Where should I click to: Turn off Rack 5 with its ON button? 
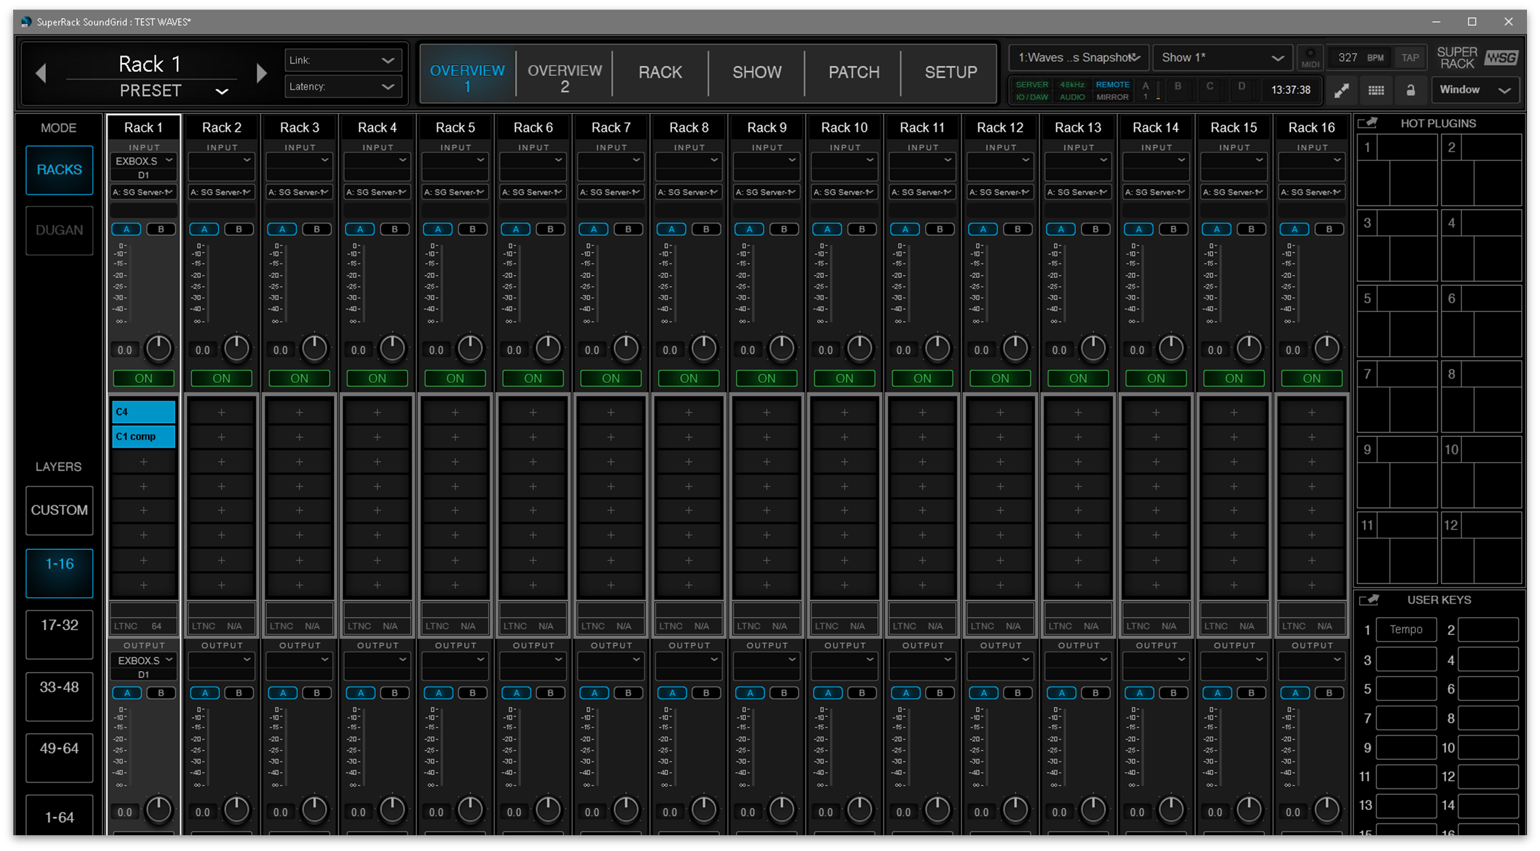[455, 378]
